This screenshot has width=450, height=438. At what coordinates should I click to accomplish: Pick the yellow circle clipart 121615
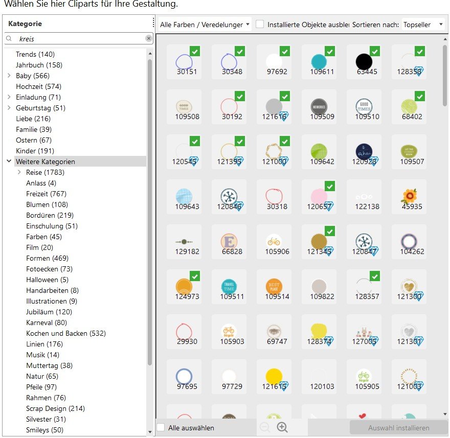tap(274, 377)
